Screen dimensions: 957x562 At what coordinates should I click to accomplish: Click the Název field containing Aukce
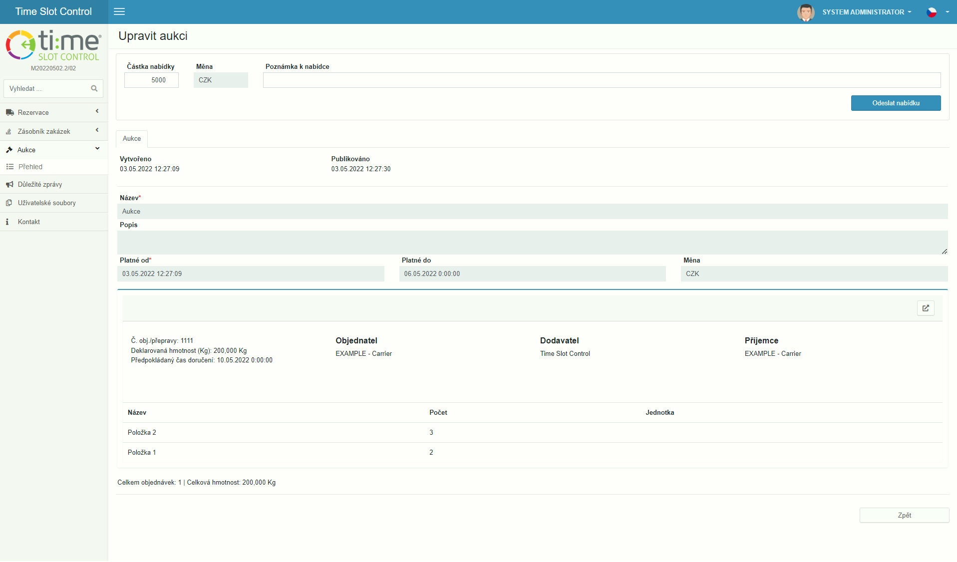point(532,211)
